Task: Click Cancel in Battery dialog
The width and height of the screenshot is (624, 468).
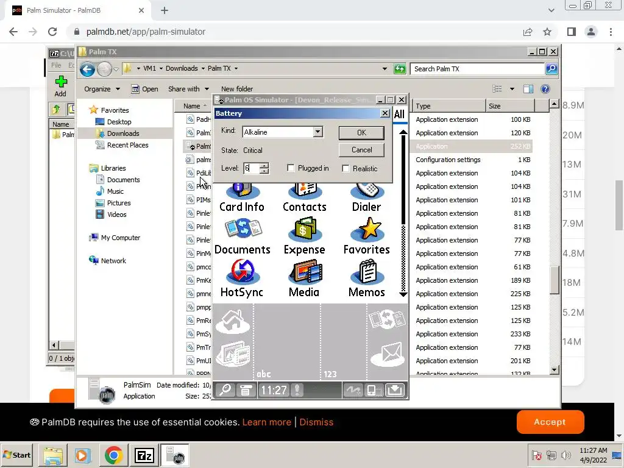Action: [x=361, y=150]
